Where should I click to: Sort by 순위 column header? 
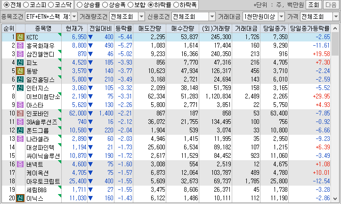click(9, 28)
